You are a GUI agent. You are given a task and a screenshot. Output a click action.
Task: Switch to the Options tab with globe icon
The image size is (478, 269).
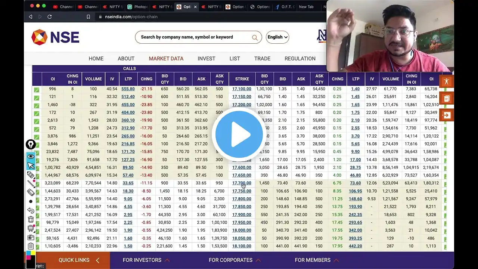260,7
